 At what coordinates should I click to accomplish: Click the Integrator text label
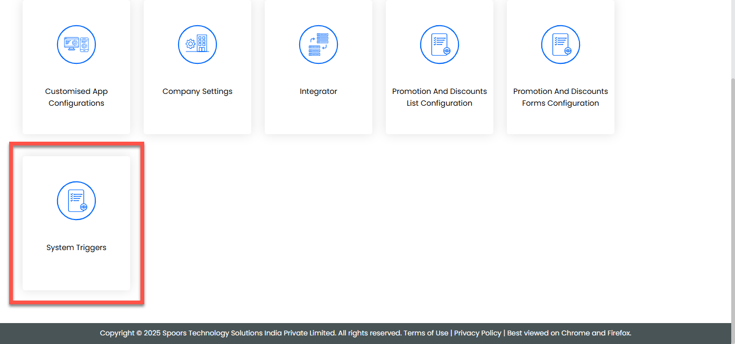pyautogui.click(x=319, y=91)
